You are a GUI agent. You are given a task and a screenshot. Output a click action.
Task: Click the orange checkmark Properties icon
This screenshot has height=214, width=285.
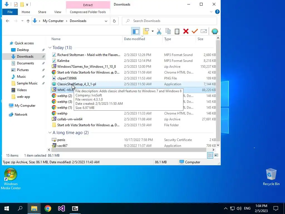[195, 31]
